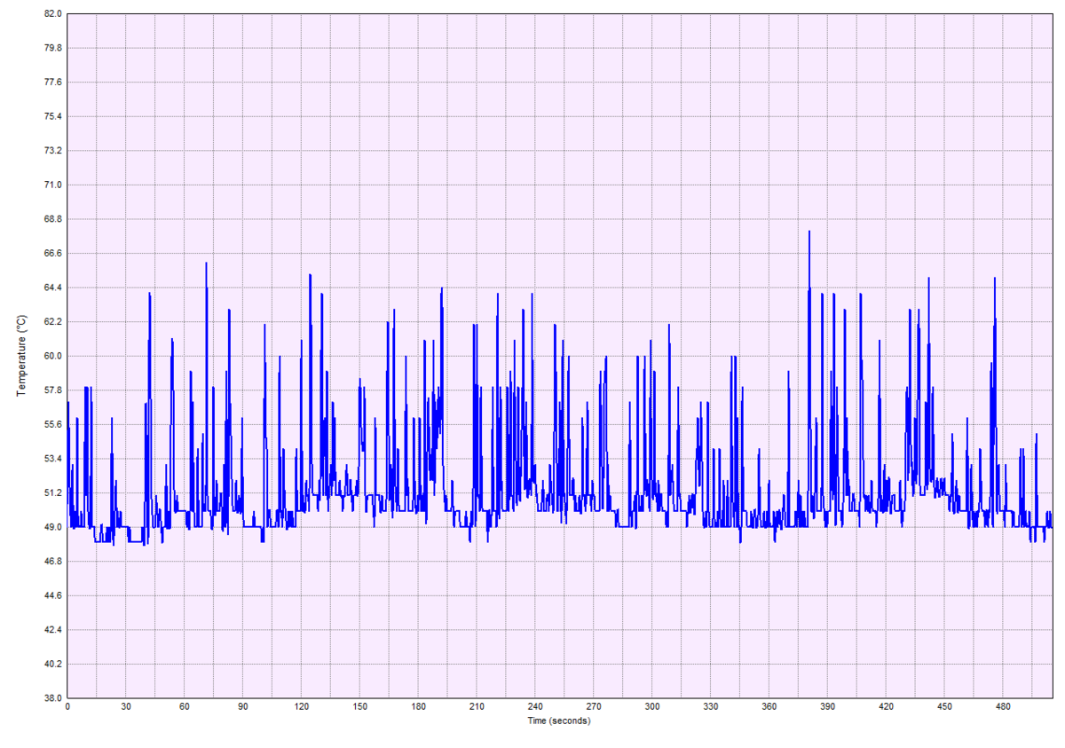This screenshot has height=748, width=1065.
Task: Select the 60.0 temperature axis label
Action: [x=52, y=356]
